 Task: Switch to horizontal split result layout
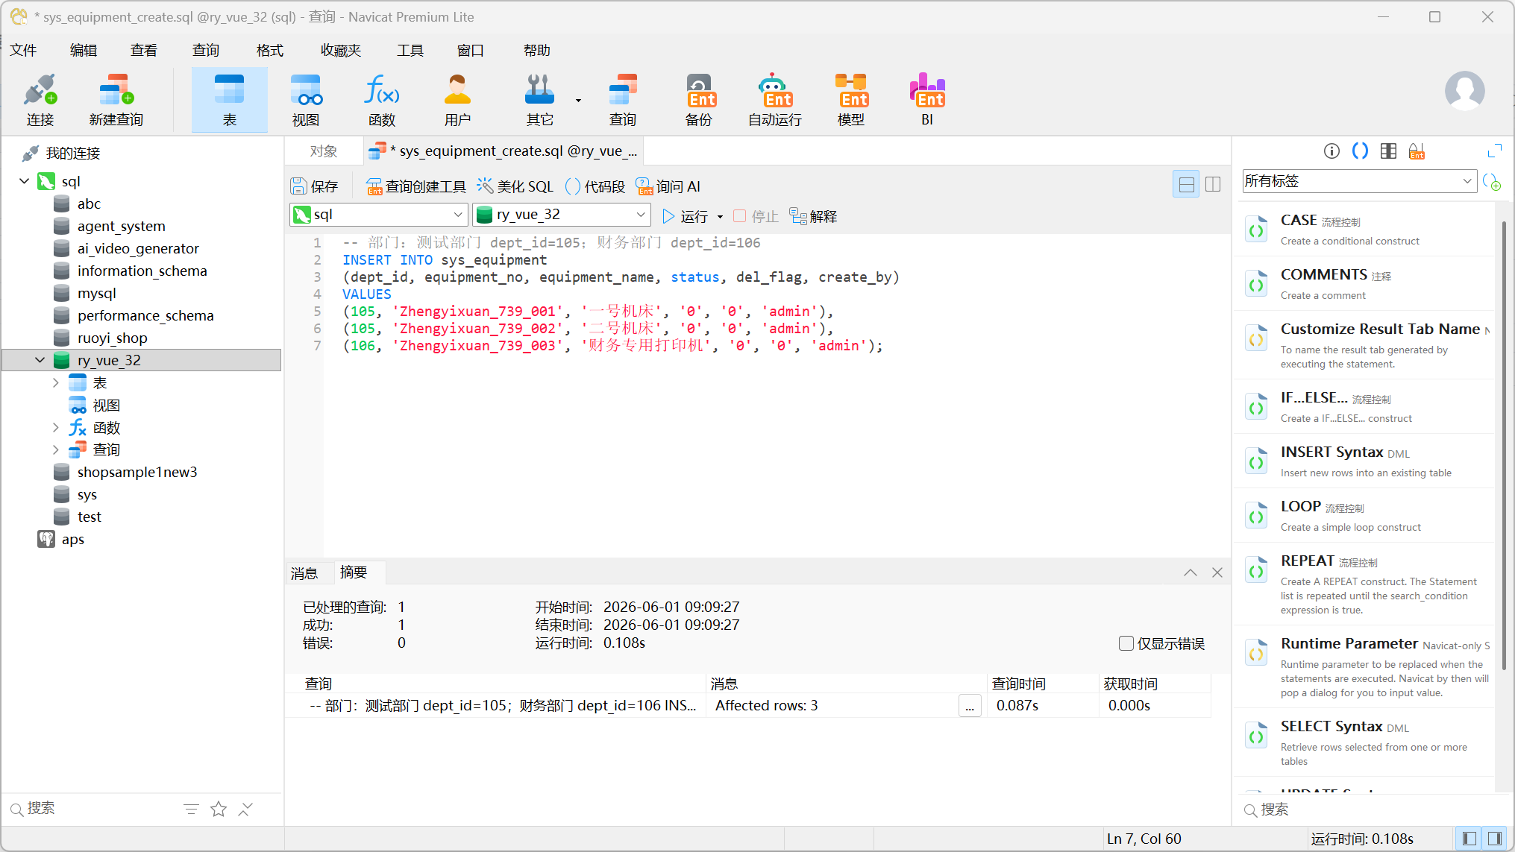coord(1186,184)
